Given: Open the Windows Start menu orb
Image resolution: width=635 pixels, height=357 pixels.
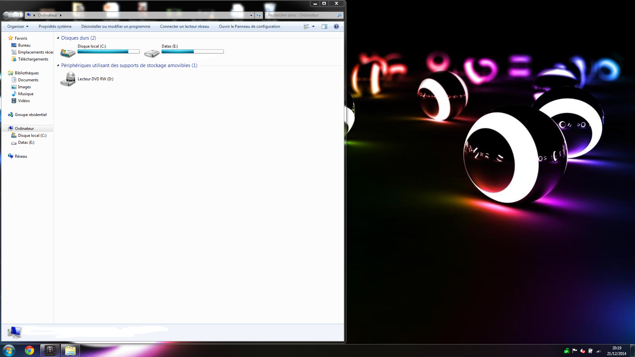Looking at the screenshot, I should click(9, 350).
